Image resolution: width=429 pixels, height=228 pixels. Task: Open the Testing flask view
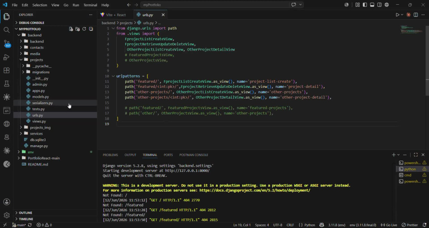tap(6, 84)
